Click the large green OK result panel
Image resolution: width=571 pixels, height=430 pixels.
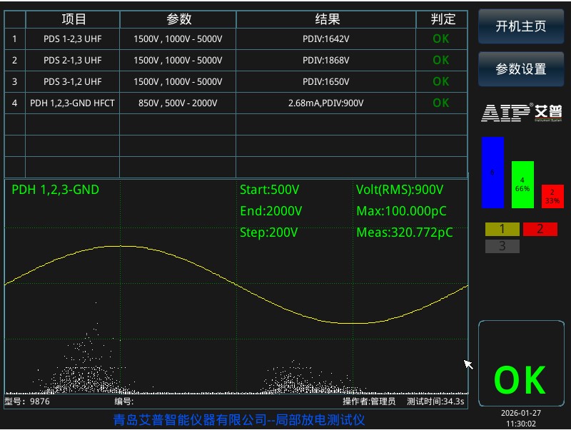click(x=521, y=364)
